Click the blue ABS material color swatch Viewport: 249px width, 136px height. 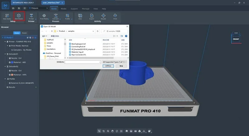pos(12,62)
